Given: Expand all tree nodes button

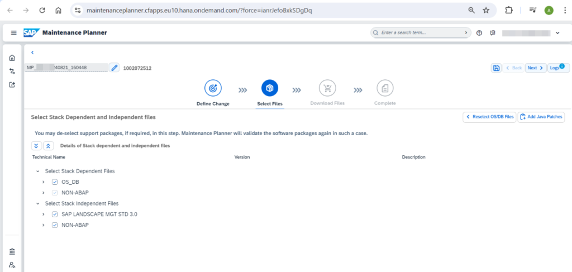Looking at the screenshot, I should [36, 146].
